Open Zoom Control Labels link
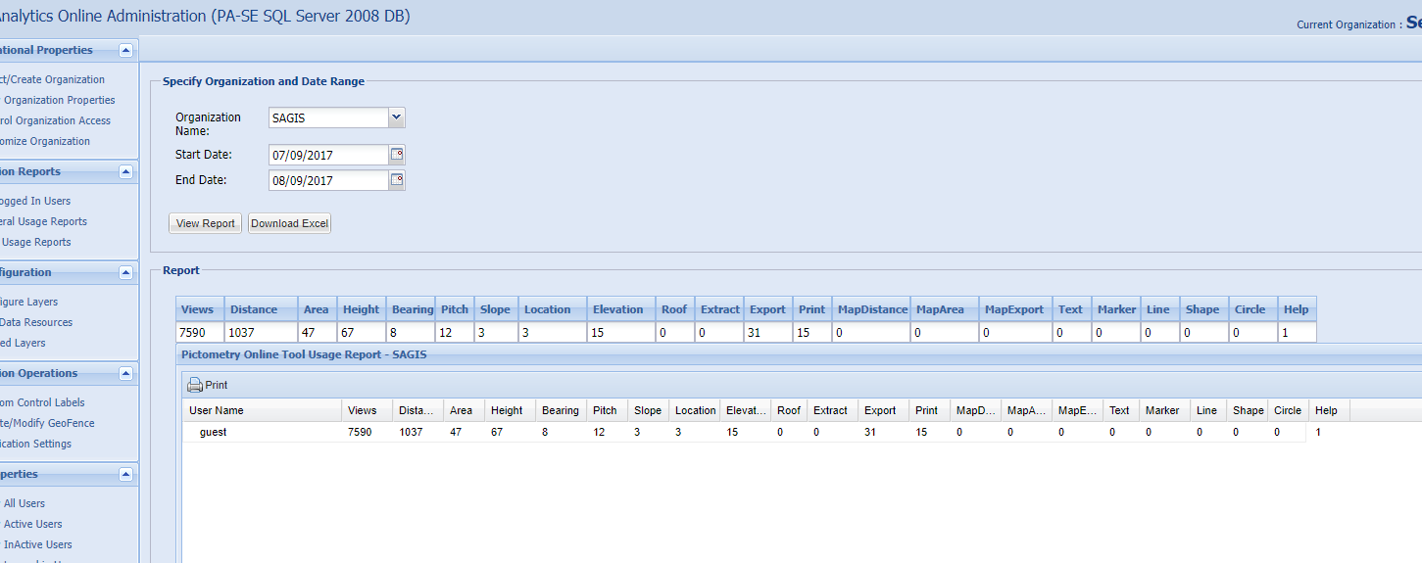 (42, 402)
